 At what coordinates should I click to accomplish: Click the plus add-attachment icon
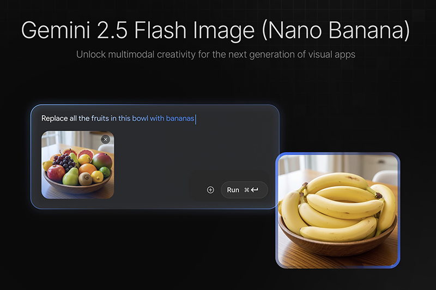pos(210,190)
